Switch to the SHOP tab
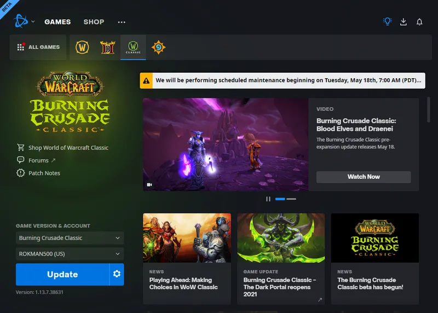This screenshot has width=438, height=313. click(x=94, y=22)
